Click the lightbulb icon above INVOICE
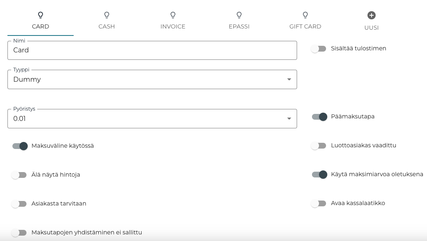 coord(173,15)
